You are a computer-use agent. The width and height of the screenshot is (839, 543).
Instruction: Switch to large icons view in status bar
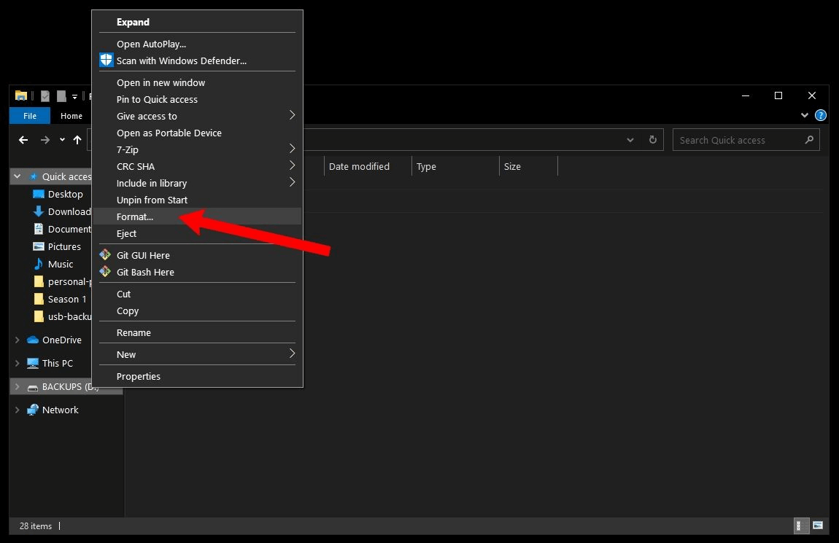pyautogui.click(x=818, y=526)
